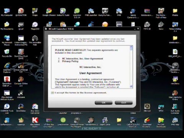
Task: Click the James Cameron's game shortcut
Action: [133, 13]
